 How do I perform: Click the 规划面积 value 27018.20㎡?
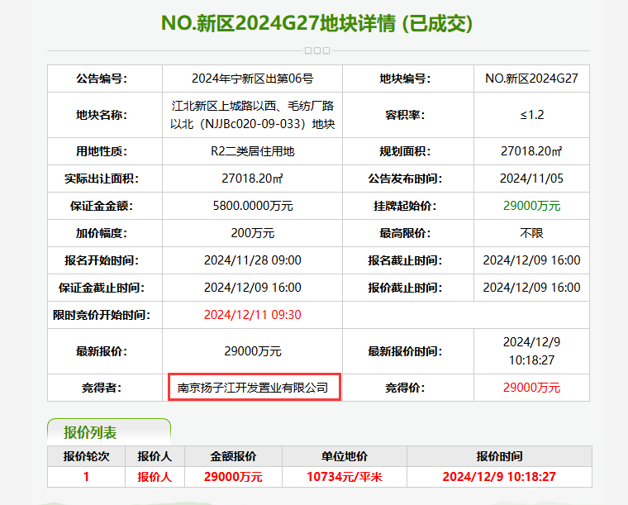pos(531,151)
